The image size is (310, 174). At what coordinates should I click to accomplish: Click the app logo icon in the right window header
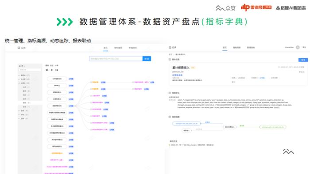(170, 48)
